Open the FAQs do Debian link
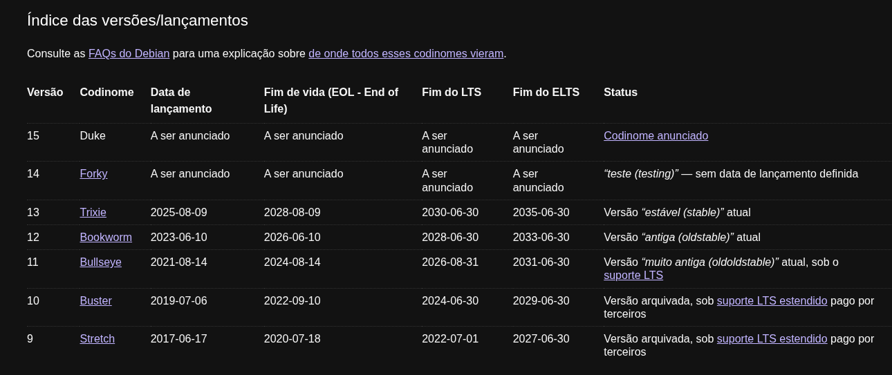 coord(129,53)
